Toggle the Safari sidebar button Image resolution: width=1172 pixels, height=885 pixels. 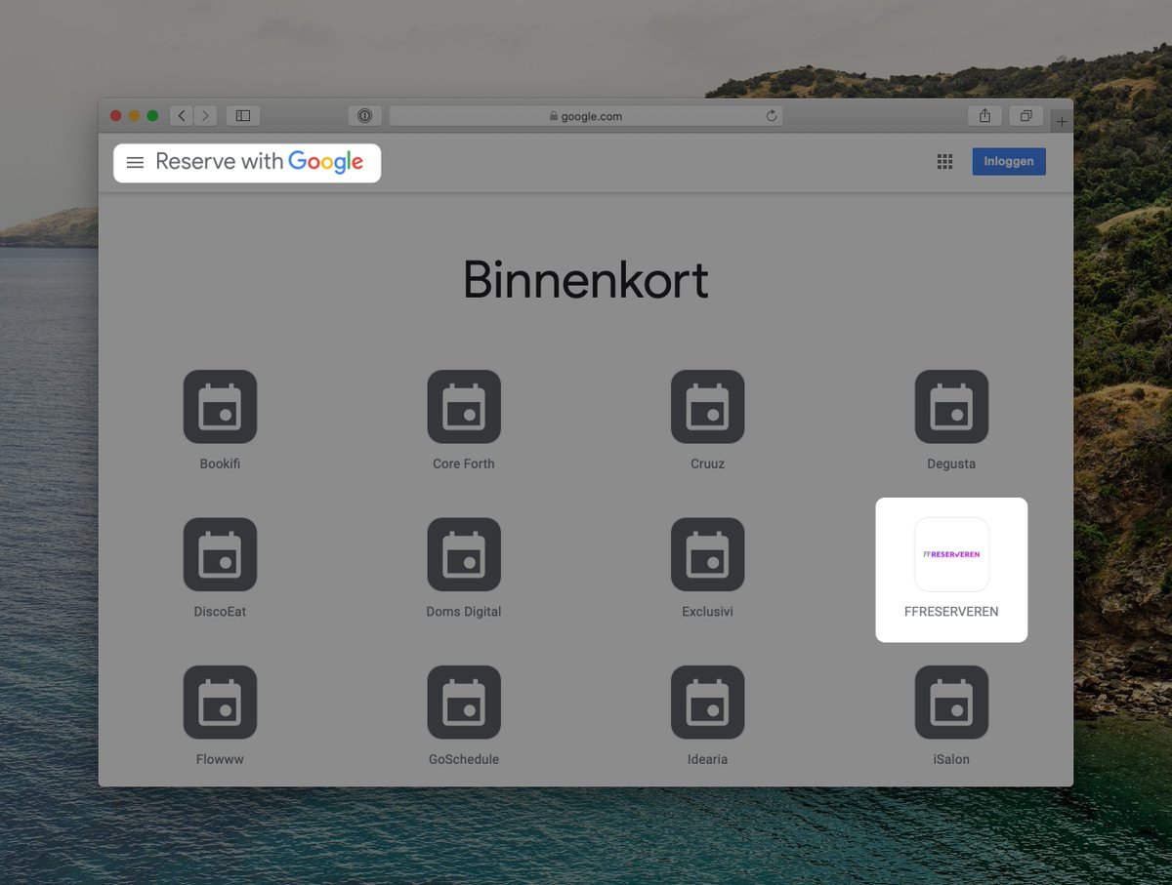(x=243, y=116)
